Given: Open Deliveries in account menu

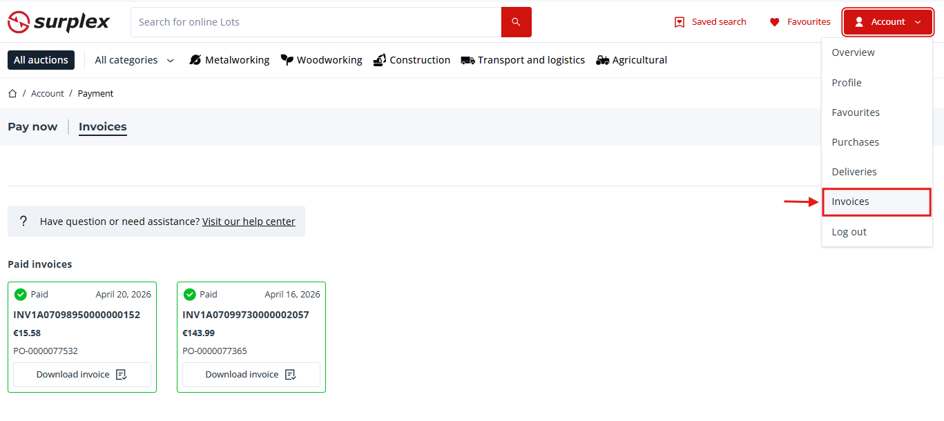Looking at the screenshot, I should (x=854, y=172).
